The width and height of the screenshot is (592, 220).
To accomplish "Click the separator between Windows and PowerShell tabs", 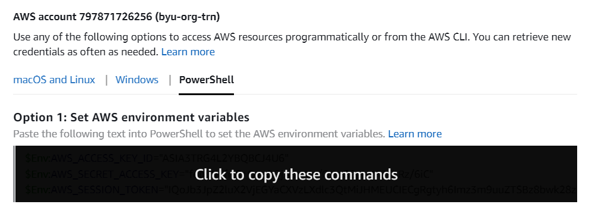I will (170, 80).
